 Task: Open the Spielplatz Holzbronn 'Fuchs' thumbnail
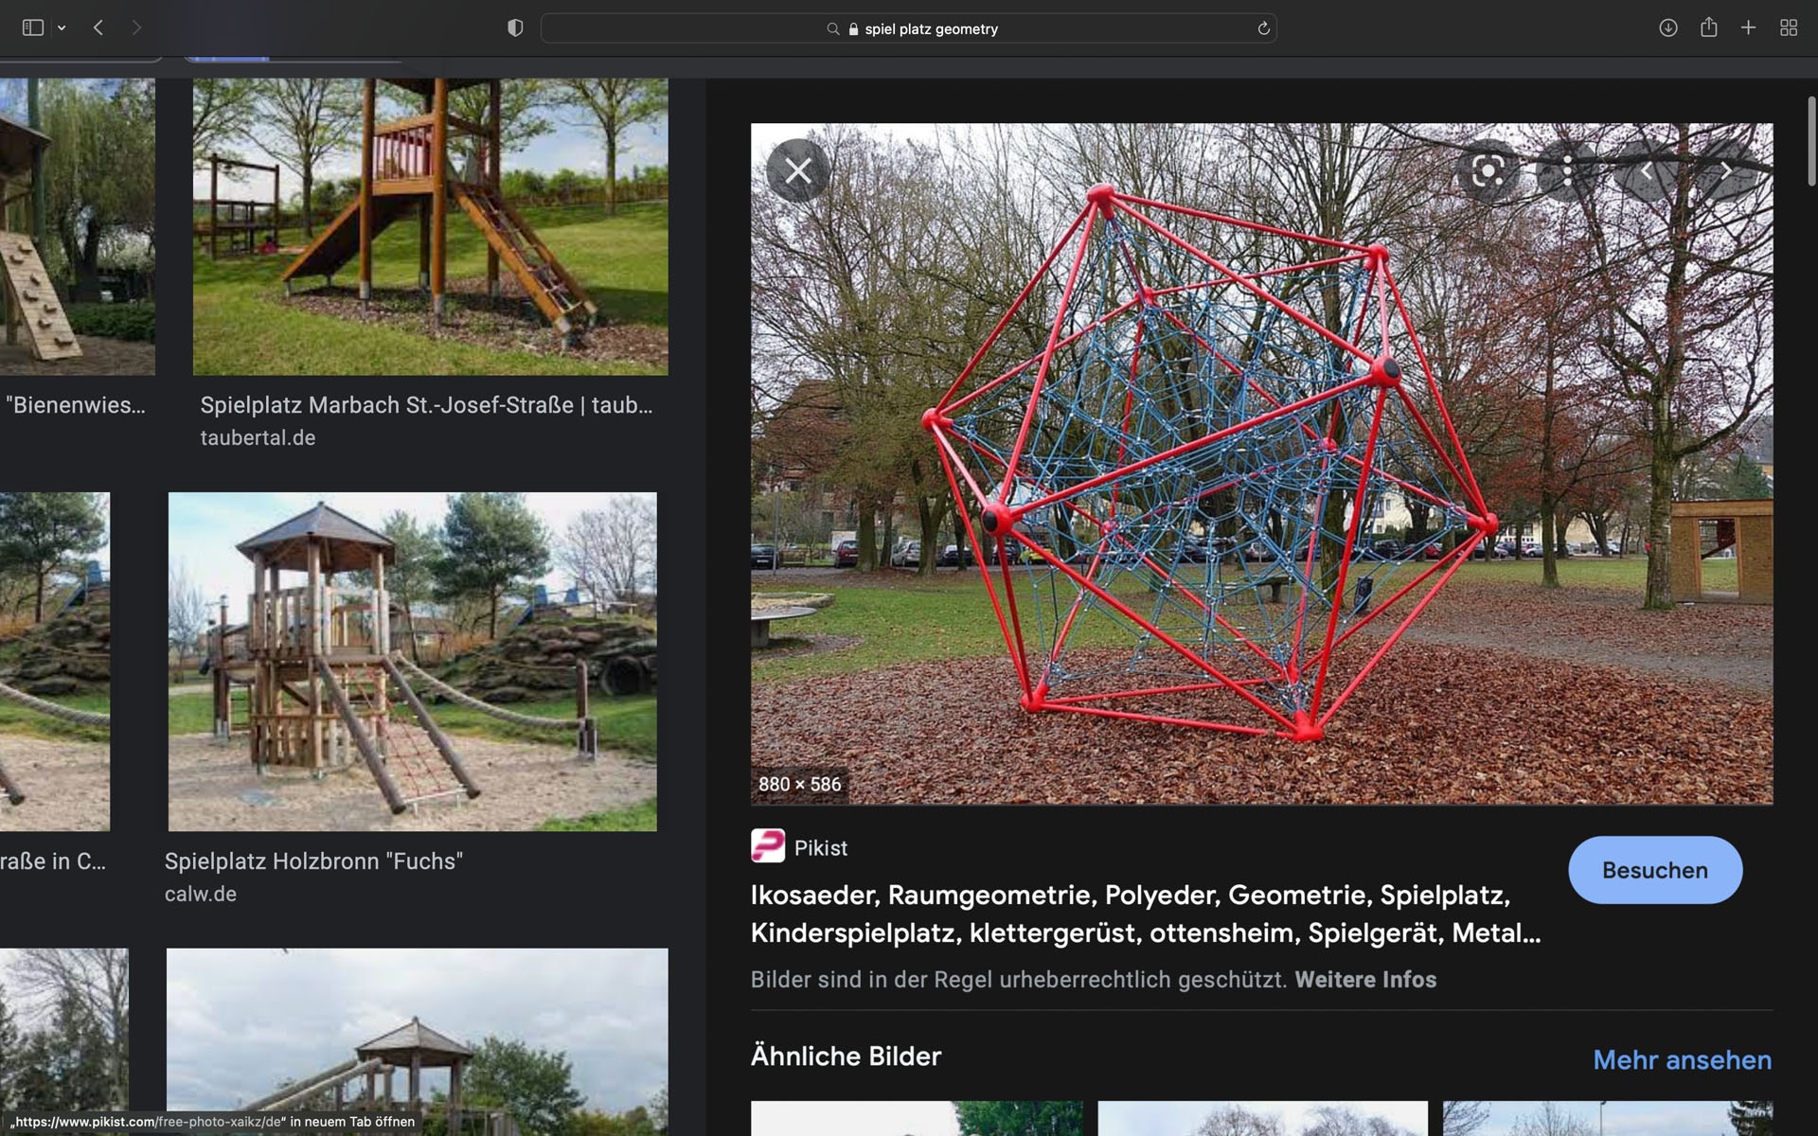tap(412, 662)
